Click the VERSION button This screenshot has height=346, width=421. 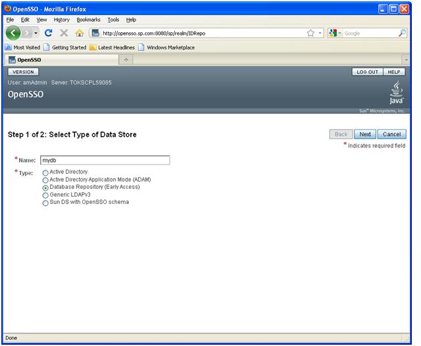pyautogui.click(x=23, y=72)
